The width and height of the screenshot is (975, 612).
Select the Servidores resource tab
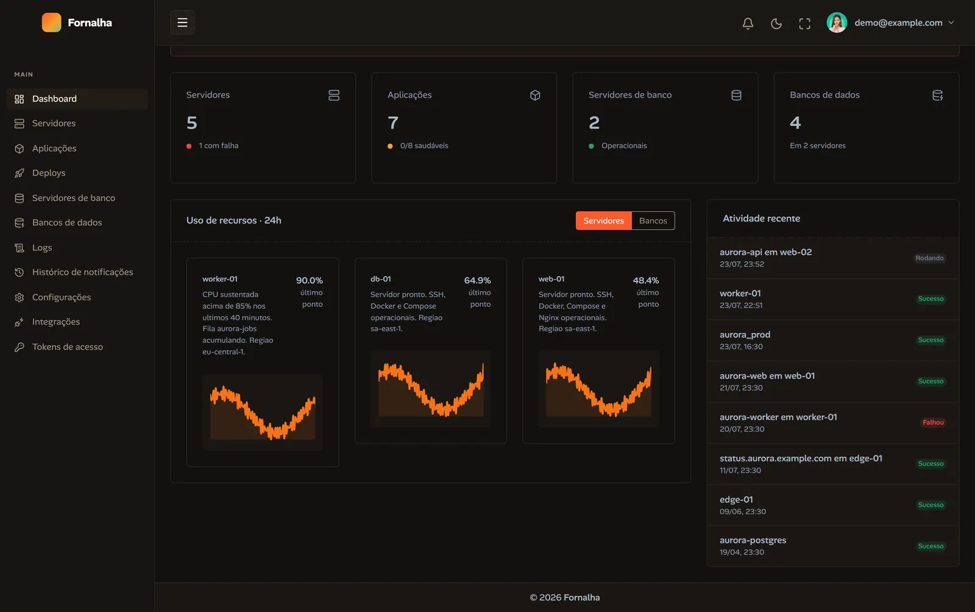click(604, 220)
